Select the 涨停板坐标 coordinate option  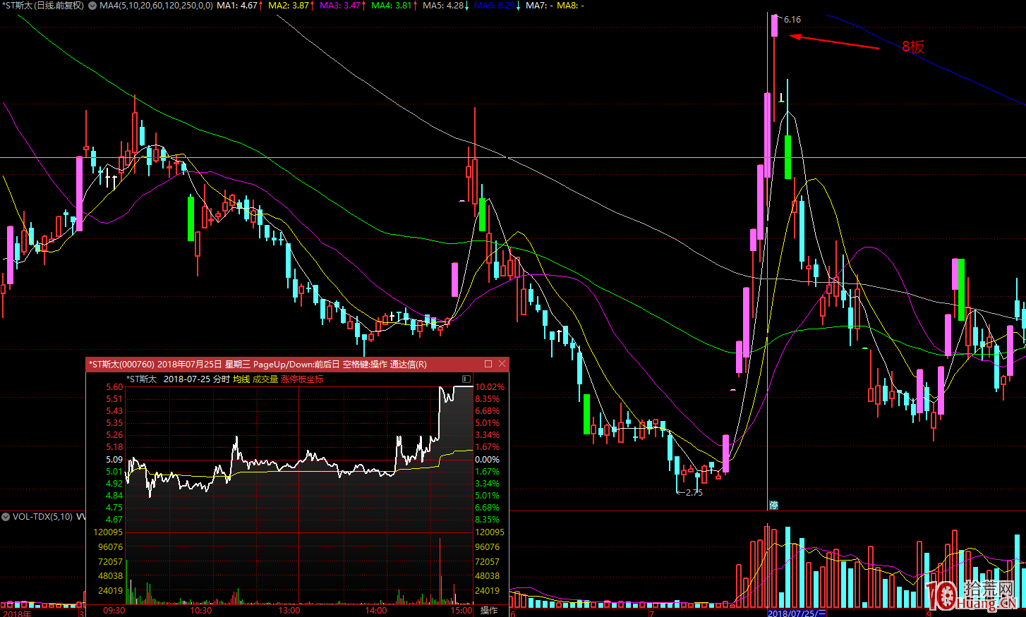click(x=302, y=379)
